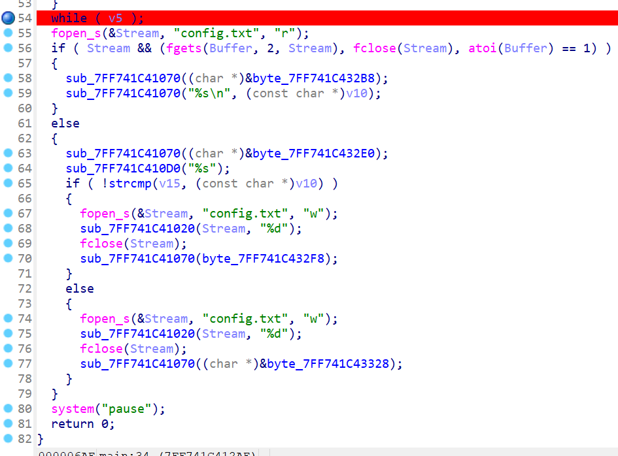This screenshot has height=456, width=618.
Task: Click the dot next to line 82
Action: point(8,438)
